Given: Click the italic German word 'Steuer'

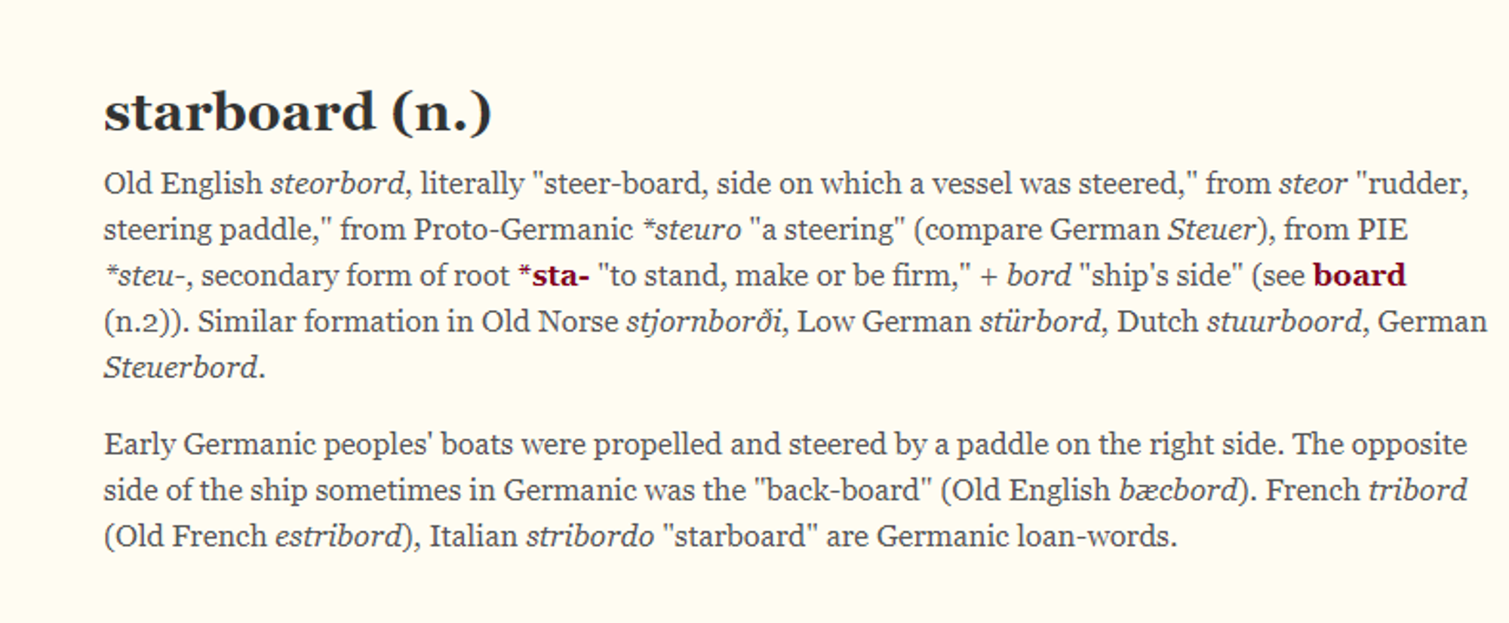Looking at the screenshot, I should [1212, 229].
